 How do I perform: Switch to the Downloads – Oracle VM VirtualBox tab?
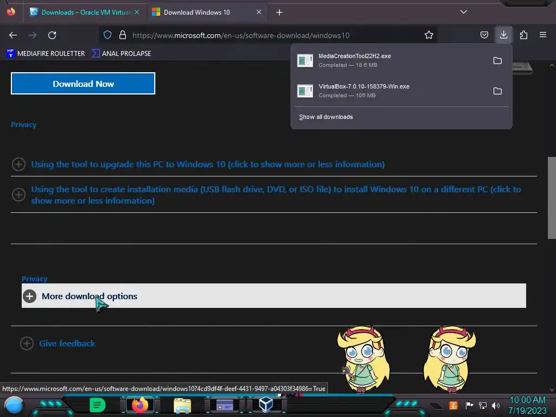point(80,12)
